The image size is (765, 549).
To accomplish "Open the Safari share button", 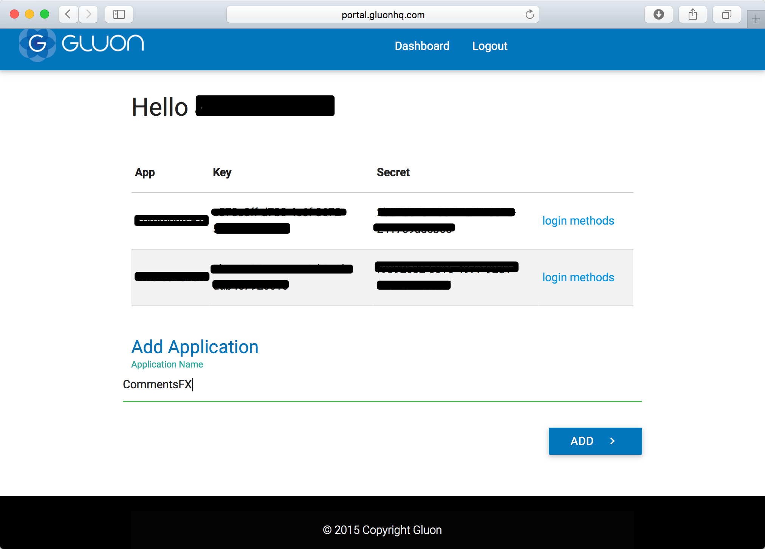I will coord(693,14).
